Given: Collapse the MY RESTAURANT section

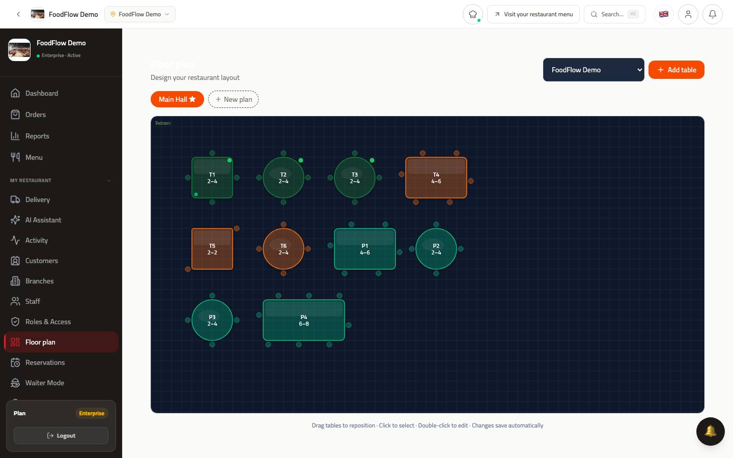Looking at the screenshot, I should pyautogui.click(x=61, y=180).
